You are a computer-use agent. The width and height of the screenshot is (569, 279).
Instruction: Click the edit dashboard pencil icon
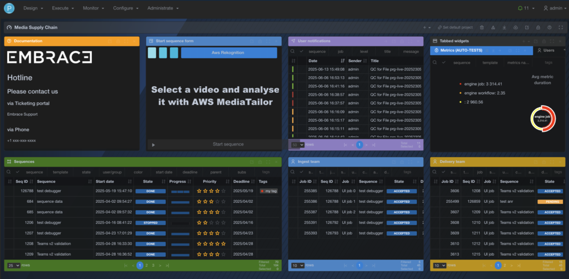pos(527,28)
